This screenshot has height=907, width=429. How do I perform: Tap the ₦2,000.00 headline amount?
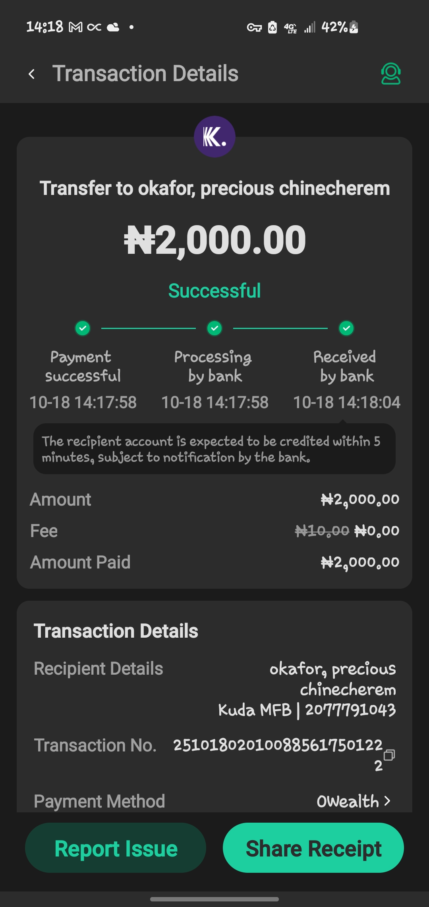(214, 240)
